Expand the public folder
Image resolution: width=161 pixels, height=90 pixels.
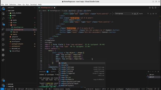coord(14,15)
